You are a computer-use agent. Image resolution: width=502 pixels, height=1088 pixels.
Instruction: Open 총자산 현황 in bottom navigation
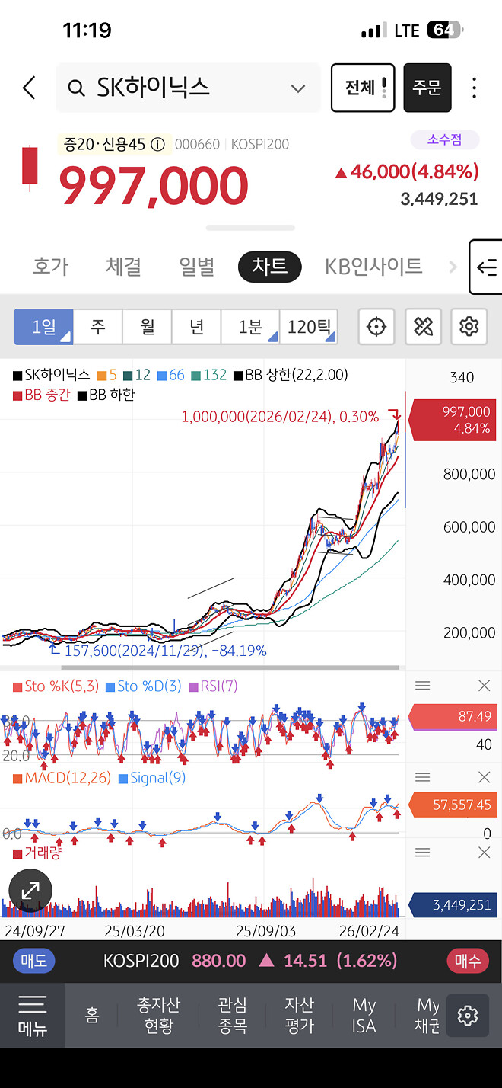(x=157, y=1015)
